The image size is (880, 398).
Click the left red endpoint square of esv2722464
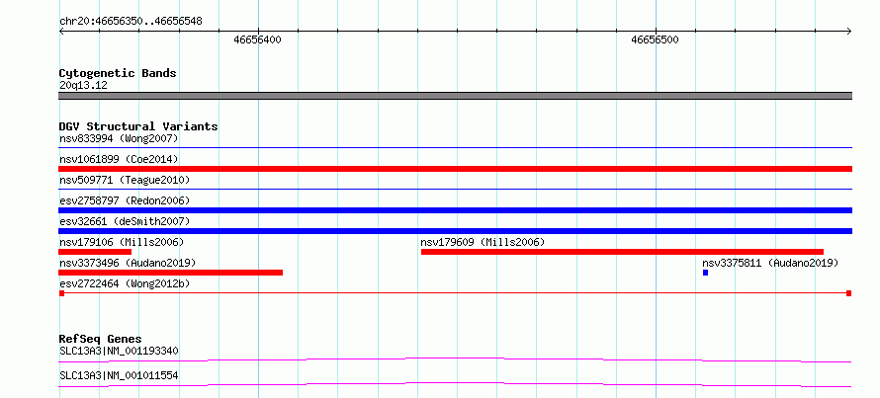[x=61, y=293]
